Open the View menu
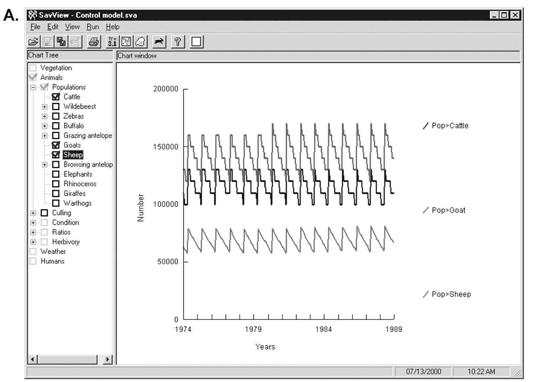533x382 pixels. pyautogui.click(x=73, y=27)
